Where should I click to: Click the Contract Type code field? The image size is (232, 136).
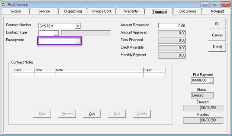pyautogui.click(x=46, y=33)
